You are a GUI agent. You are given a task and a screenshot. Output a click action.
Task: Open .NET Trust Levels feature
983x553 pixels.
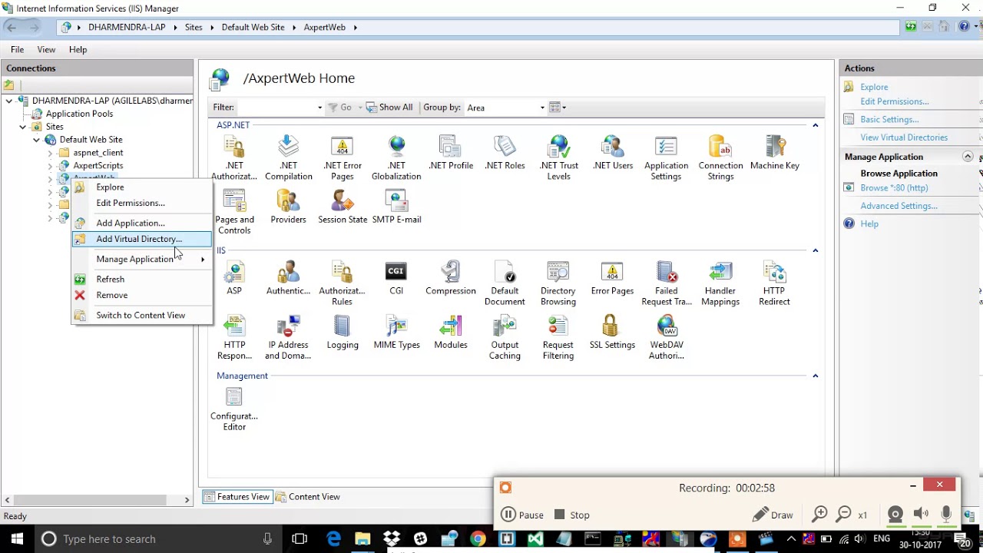pos(558,157)
